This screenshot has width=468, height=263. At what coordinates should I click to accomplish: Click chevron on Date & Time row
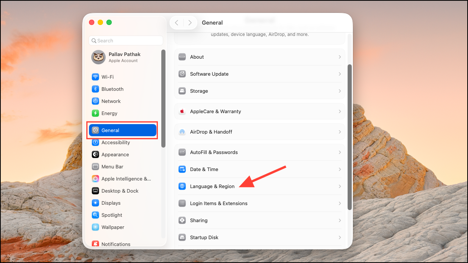[x=340, y=169]
